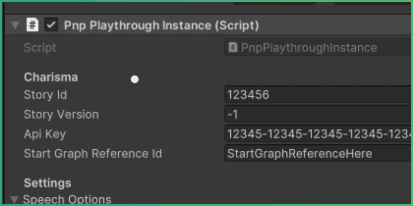
Task: Click the file icon in Script field
Action: click(233, 48)
